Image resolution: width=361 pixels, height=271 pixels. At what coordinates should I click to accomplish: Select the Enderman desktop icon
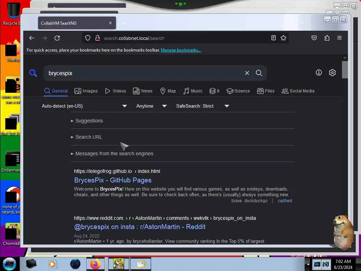click(12, 162)
